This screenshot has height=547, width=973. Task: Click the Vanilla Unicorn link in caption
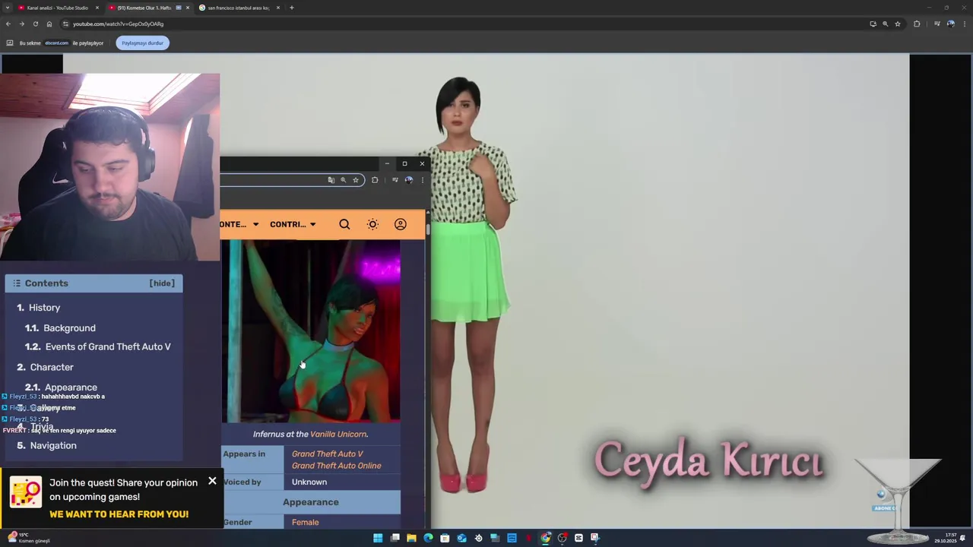[338, 434]
